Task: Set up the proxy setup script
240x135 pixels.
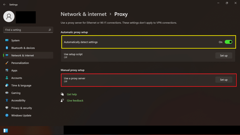Action: (224, 56)
